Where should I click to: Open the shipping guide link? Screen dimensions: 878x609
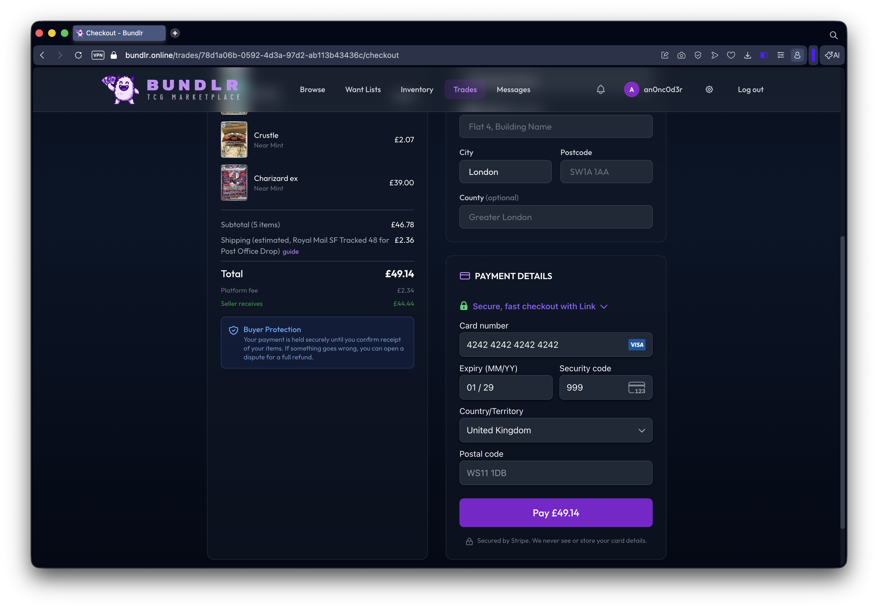(x=290, y=252)
